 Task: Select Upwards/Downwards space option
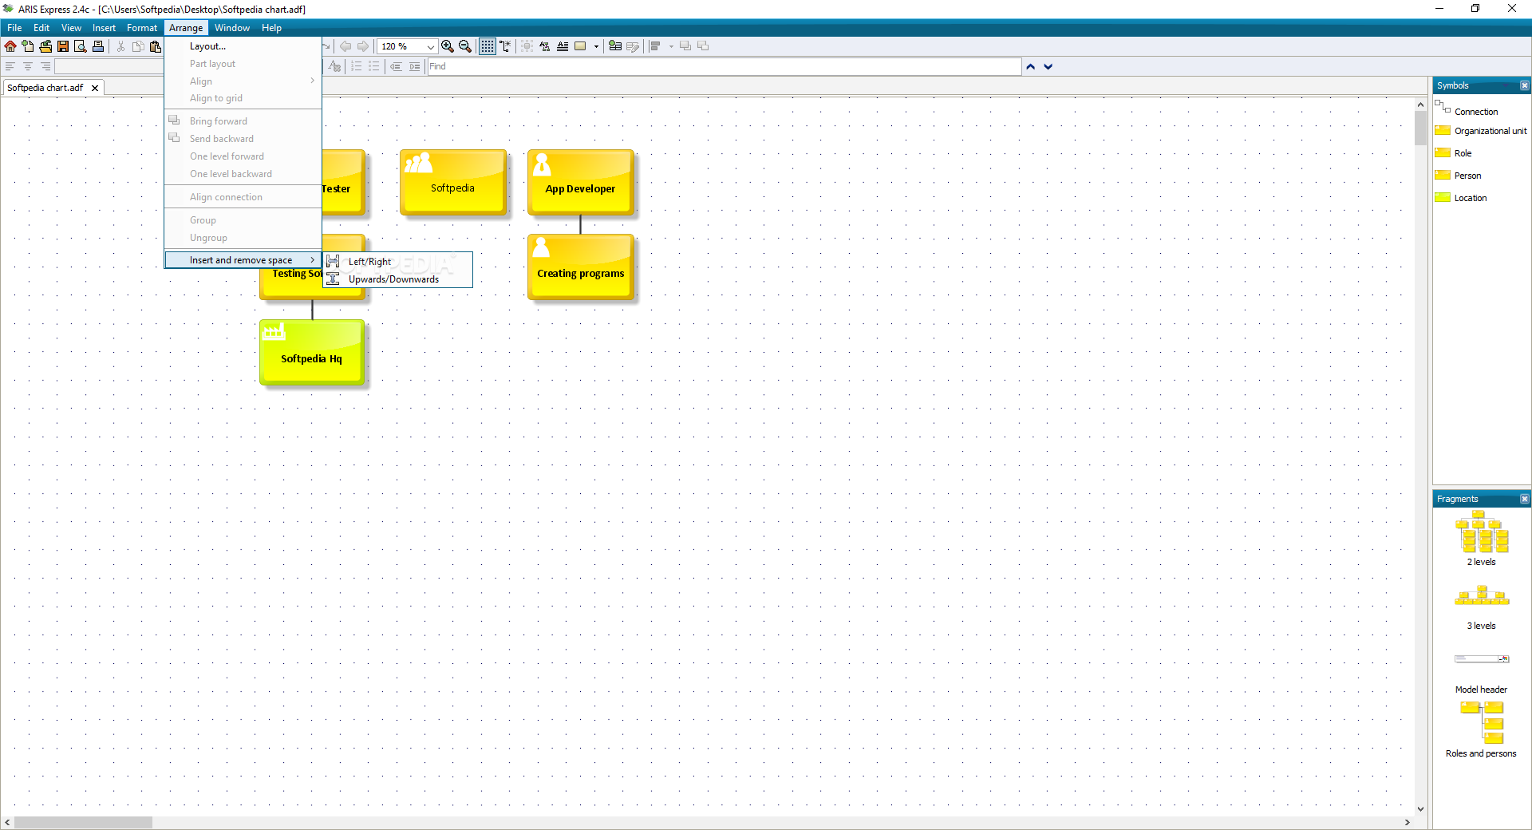397,279
